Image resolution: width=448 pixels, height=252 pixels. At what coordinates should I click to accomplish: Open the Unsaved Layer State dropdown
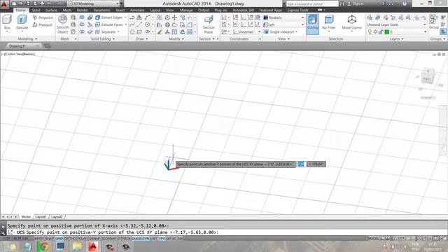click(x=397, y=25)
